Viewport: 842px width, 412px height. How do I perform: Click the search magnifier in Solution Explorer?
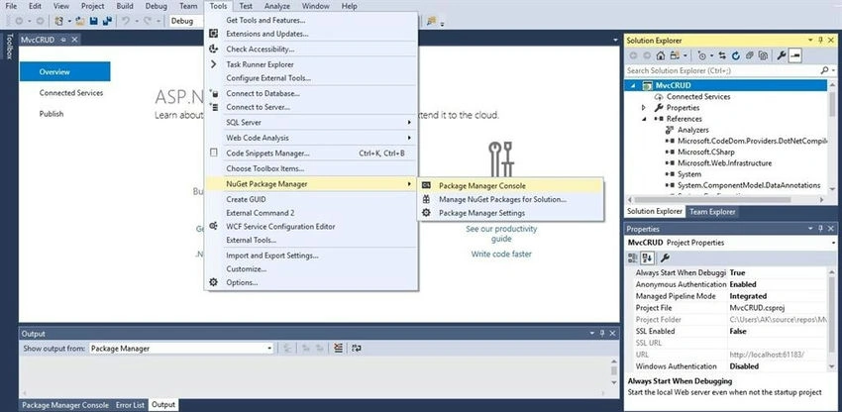point(824,70)
